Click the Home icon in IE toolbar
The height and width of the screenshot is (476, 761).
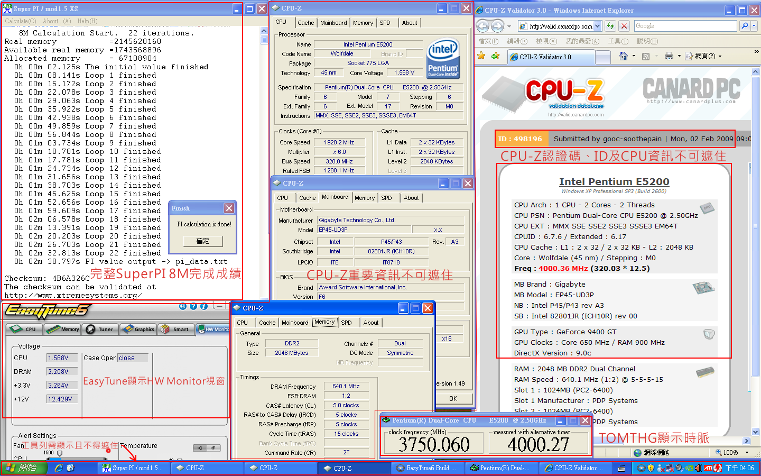624,56
